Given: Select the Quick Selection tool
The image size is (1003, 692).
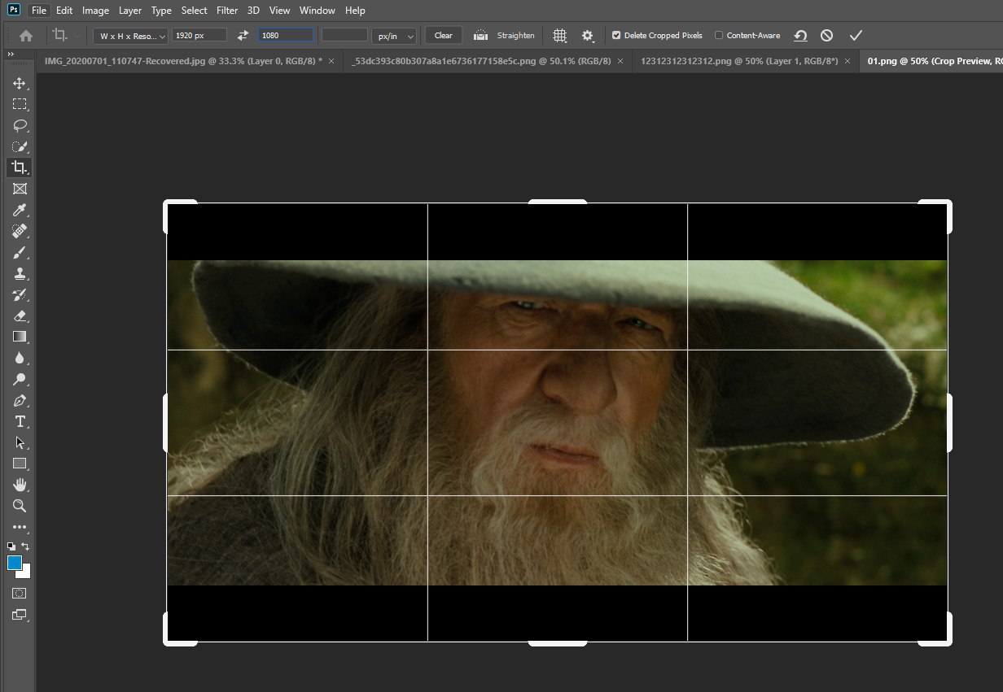Looking at the screenshot, I should 20,146.
